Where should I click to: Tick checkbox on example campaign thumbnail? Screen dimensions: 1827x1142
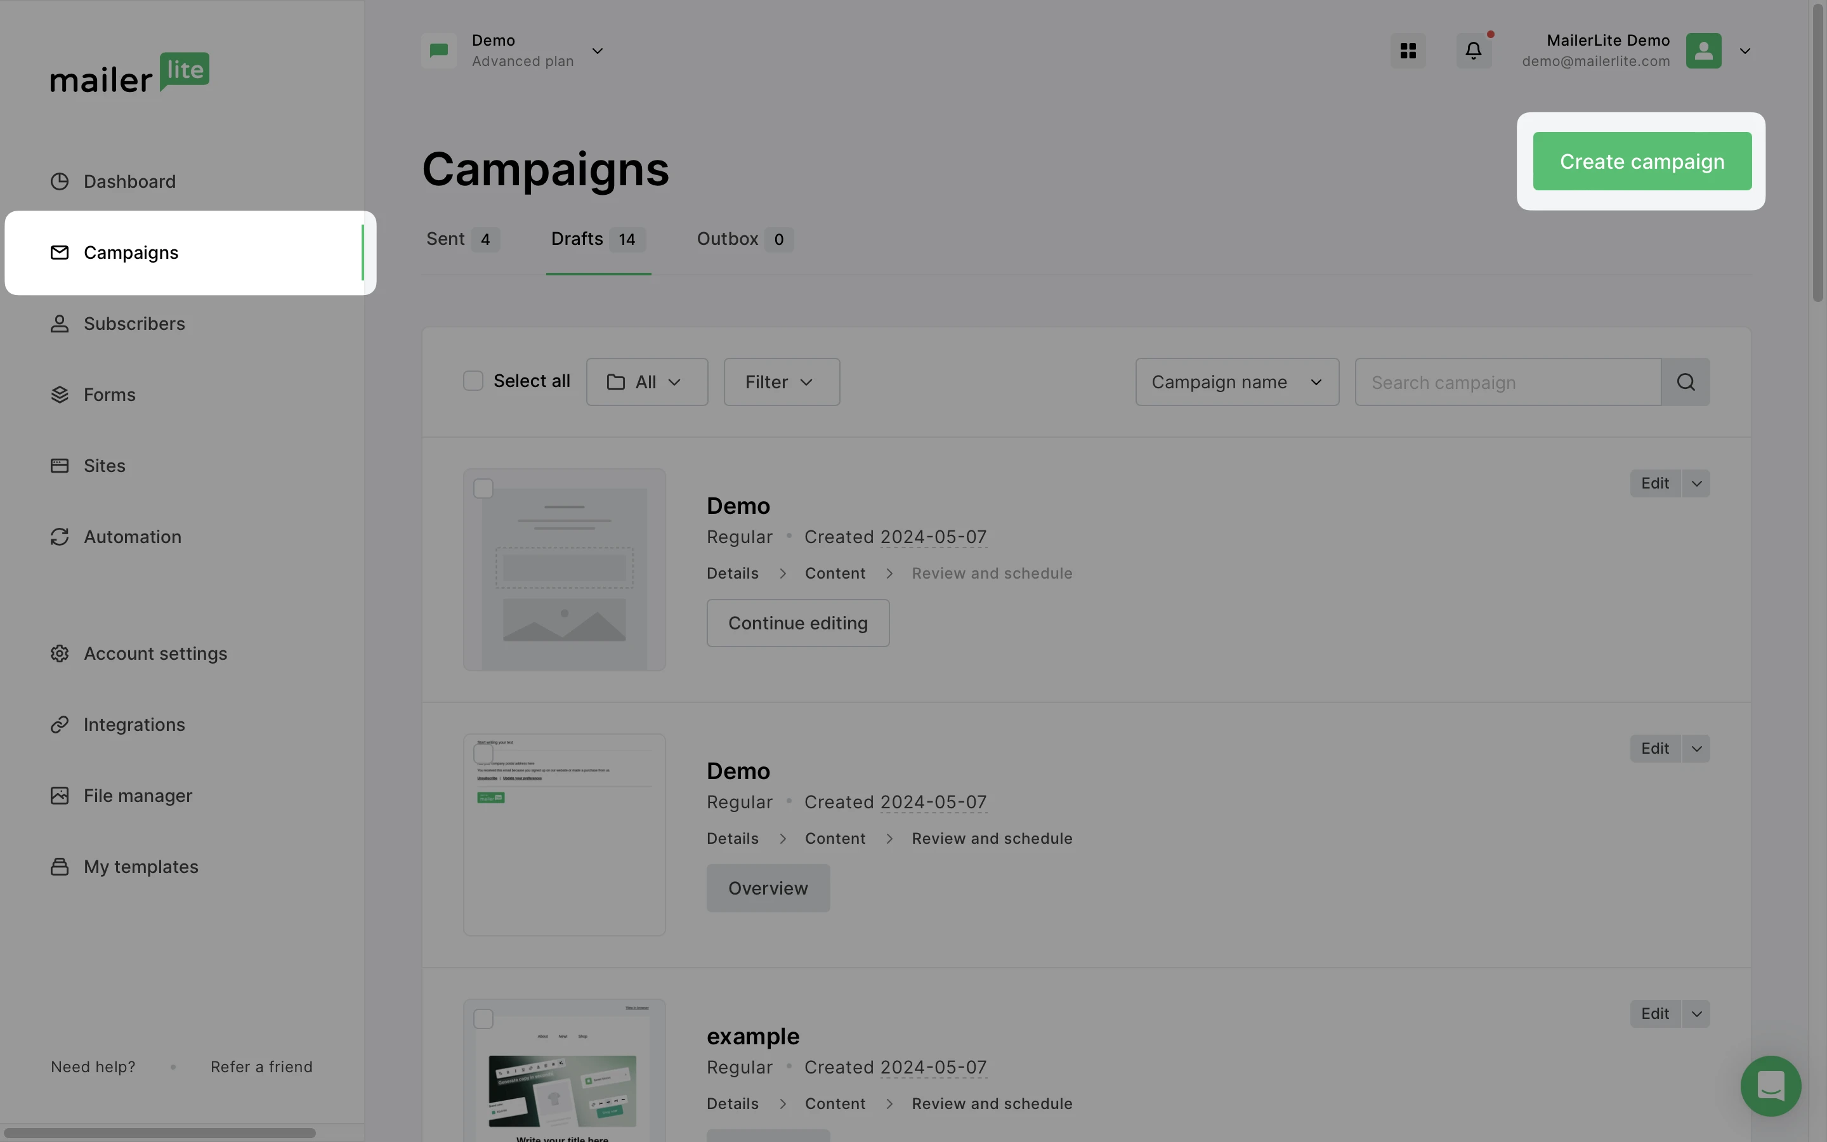[x=483, y=1019]
